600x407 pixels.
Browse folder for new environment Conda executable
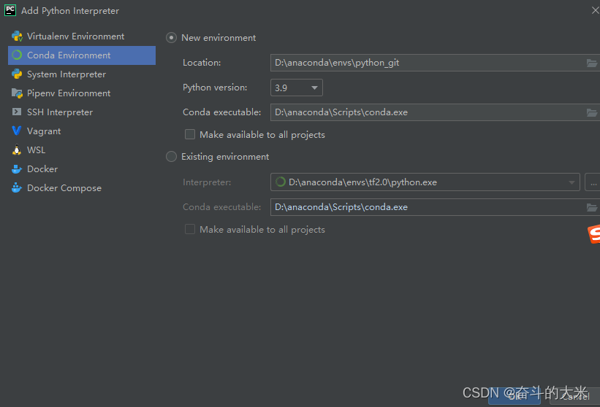click(591, 112)
